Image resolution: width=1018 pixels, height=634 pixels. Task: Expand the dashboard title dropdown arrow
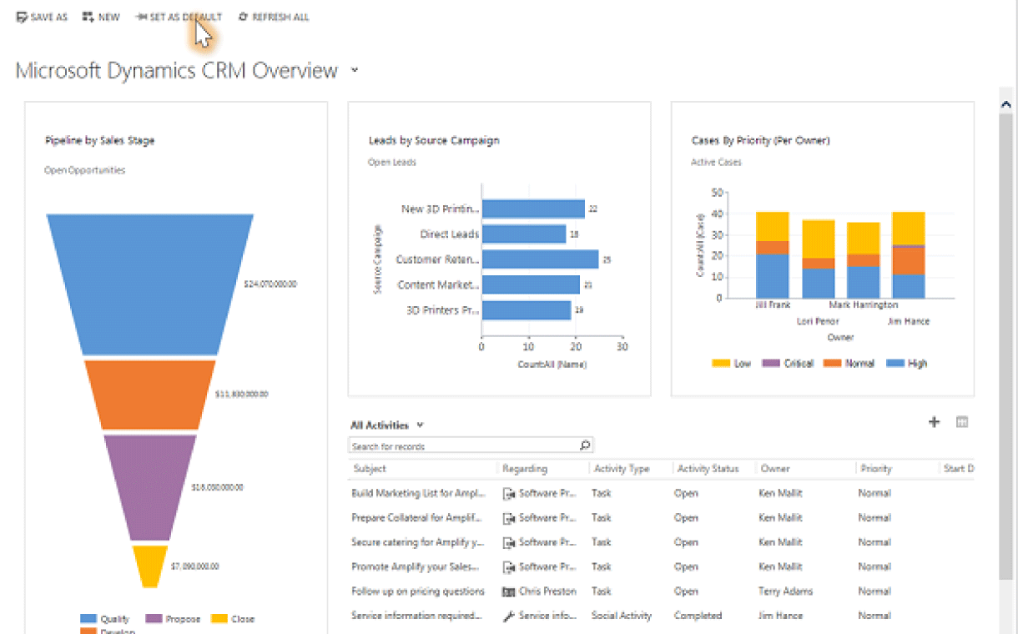coord(355,70)
